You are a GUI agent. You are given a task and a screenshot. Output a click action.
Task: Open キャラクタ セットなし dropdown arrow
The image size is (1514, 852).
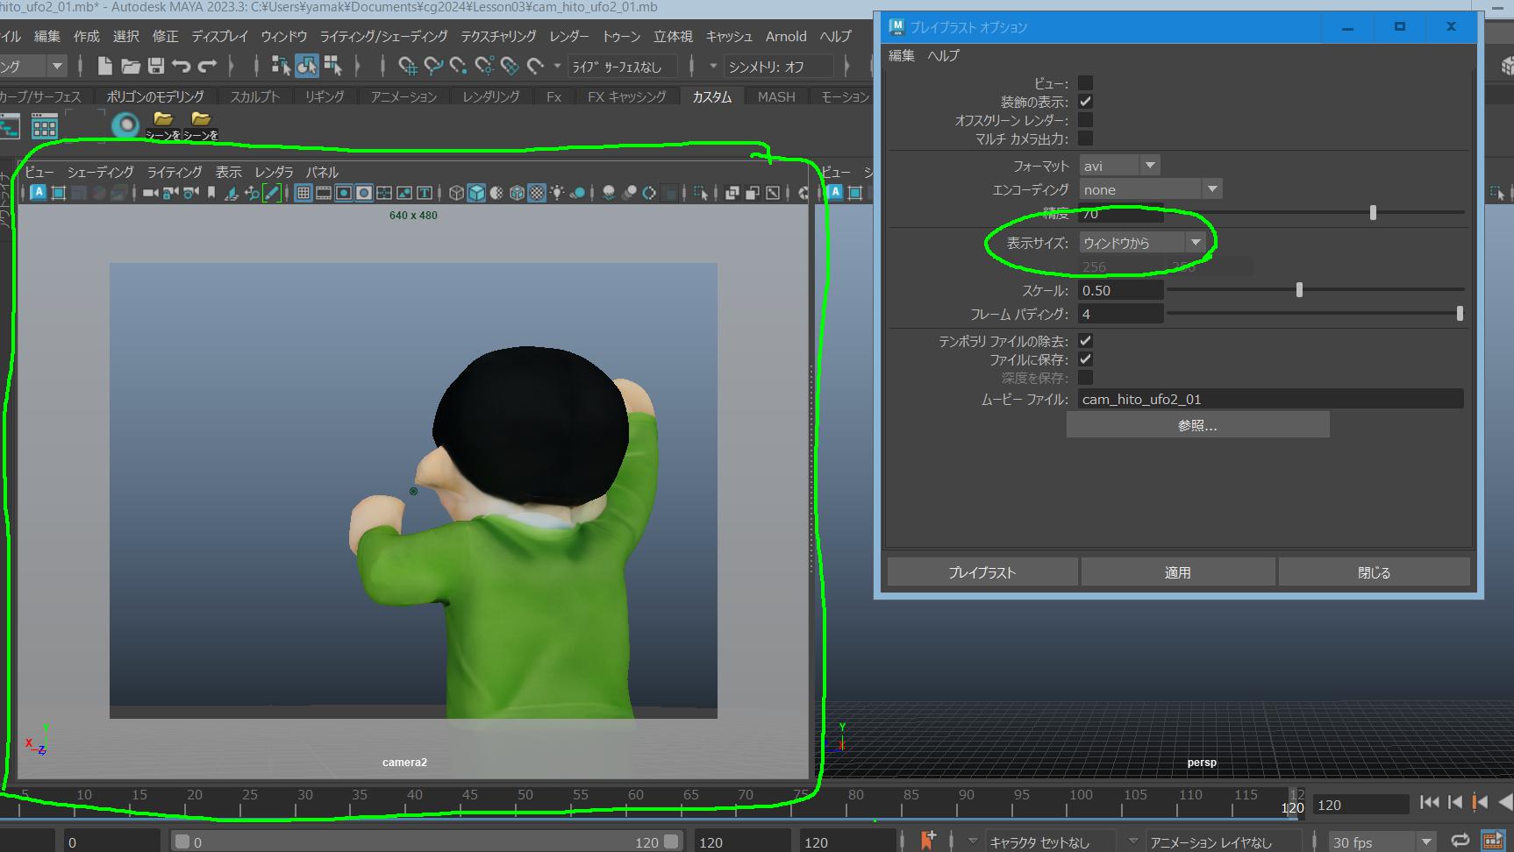(x=973, y=841)
